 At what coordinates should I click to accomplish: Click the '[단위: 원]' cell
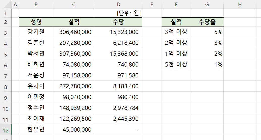[x=118, y=13]
